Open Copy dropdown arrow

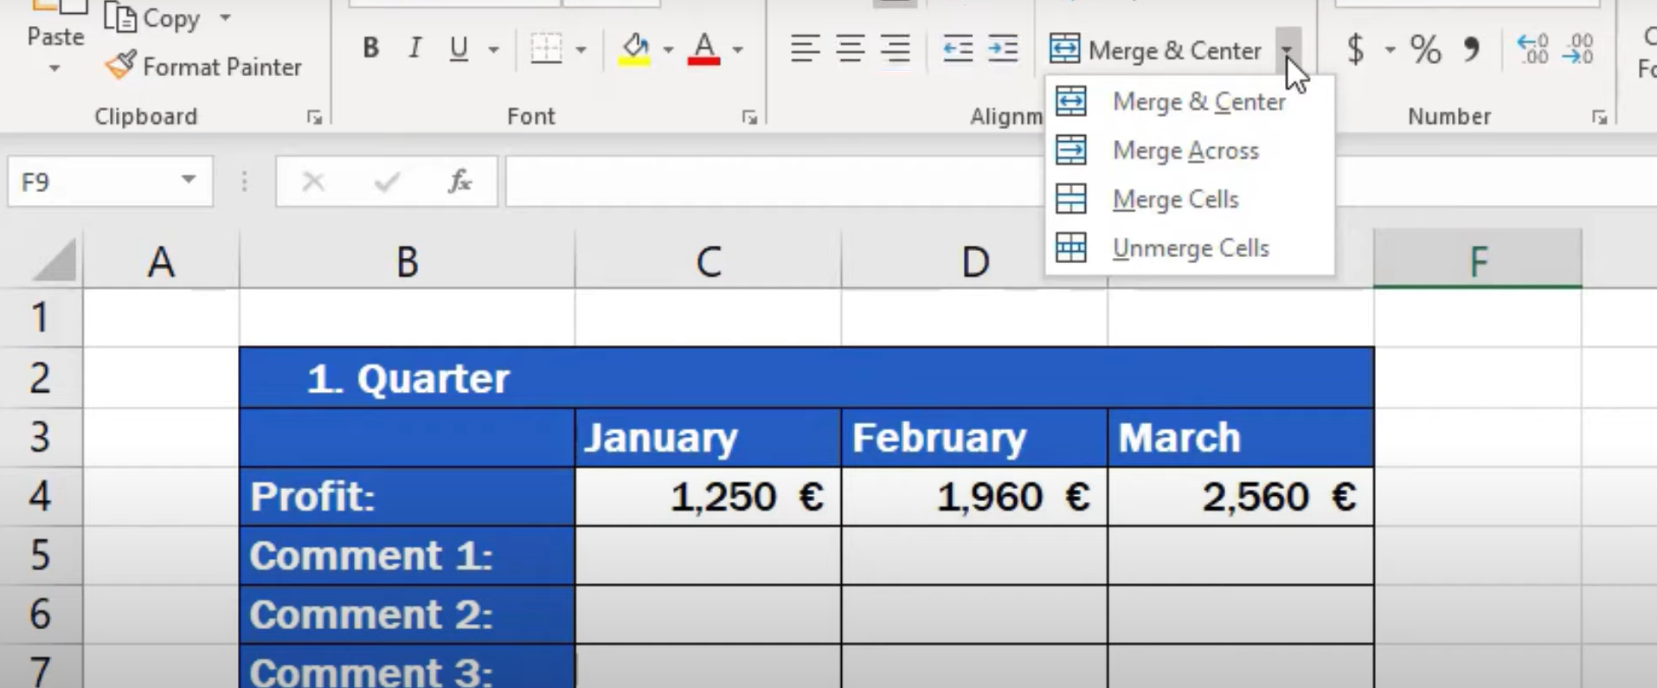click(225, 18)
